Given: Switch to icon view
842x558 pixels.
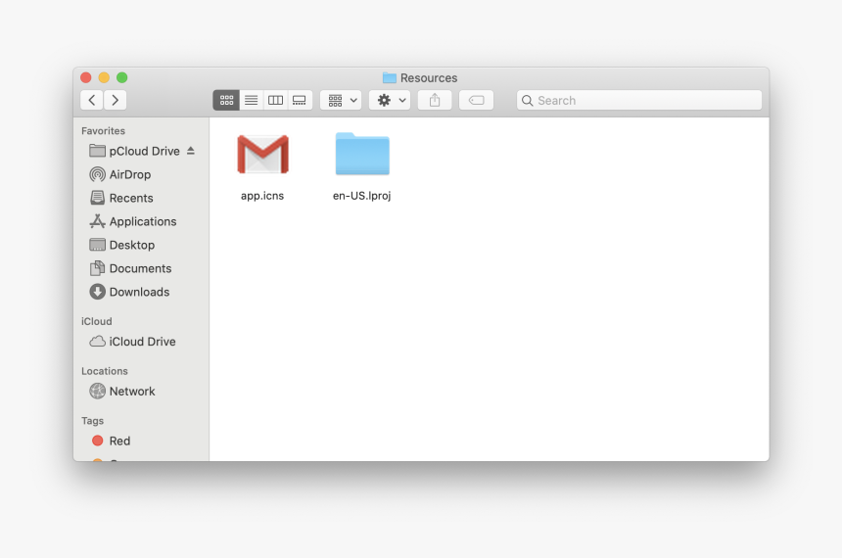Looking at the screenshot, I should (226, 100).
